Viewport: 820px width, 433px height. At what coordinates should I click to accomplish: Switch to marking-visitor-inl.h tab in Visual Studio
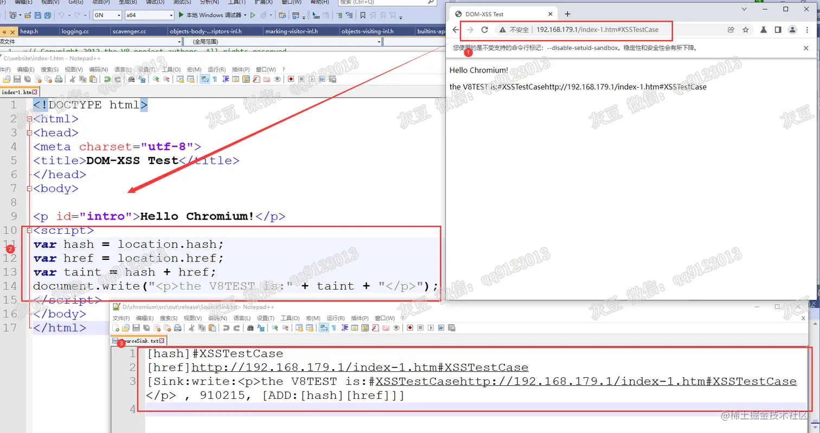click(x=291, y=31)
